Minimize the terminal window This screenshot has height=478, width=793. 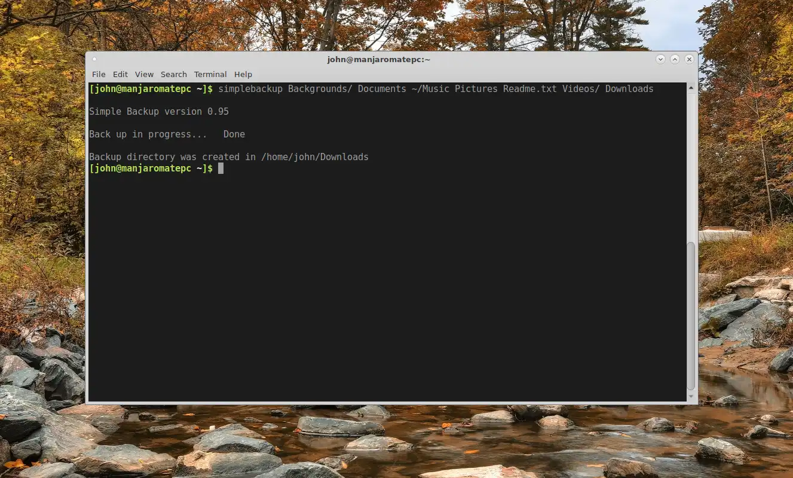click(x=660, y=59)
